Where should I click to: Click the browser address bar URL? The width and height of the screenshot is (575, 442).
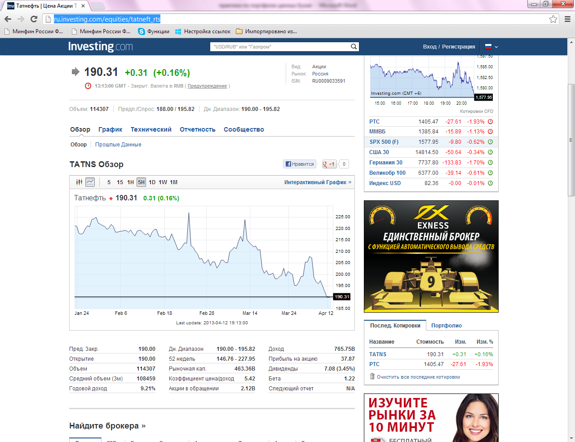click(x=107, y=19)
